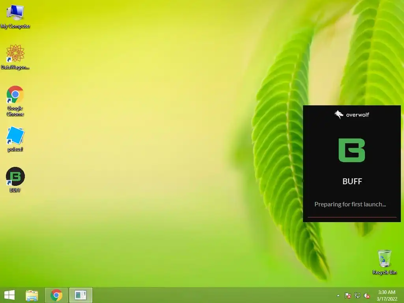The image size is (404, 303).
Task: Click the Overwolf logo in the splash
Action: tap(352, 114)
